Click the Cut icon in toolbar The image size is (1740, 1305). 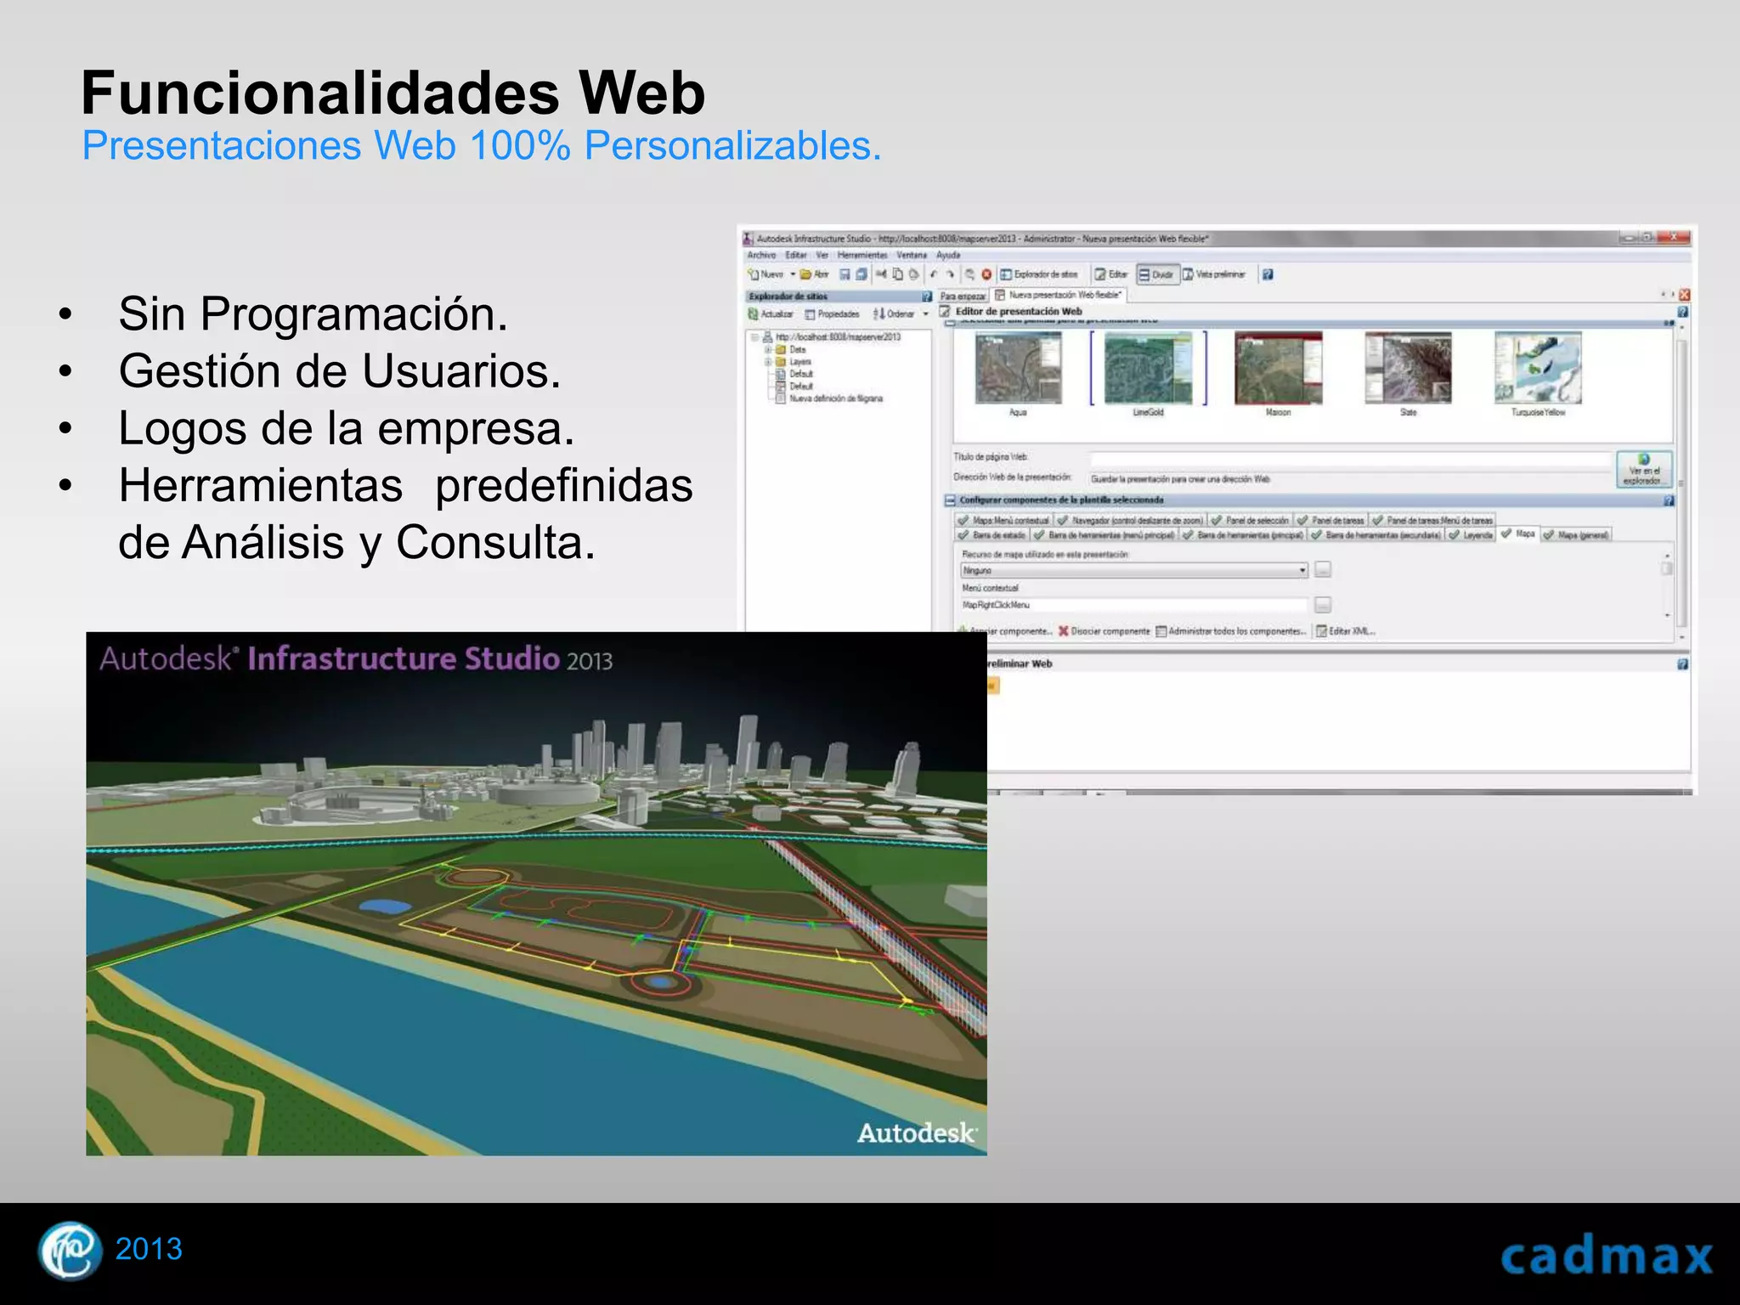882,274
